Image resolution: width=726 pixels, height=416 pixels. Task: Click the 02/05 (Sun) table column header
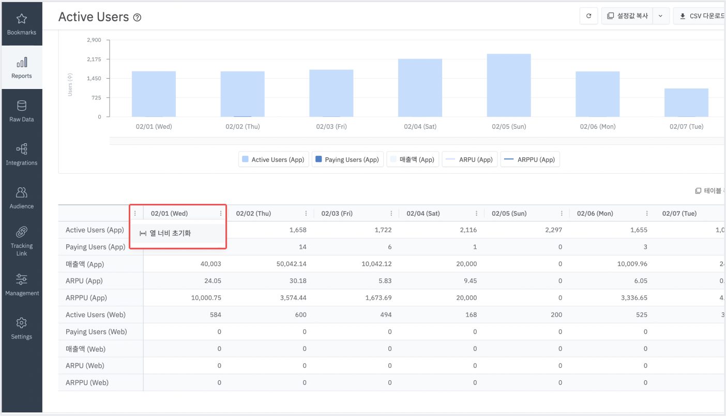click(509, 213)
